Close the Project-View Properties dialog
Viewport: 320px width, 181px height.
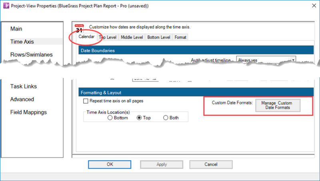click(x=314, y=6)
